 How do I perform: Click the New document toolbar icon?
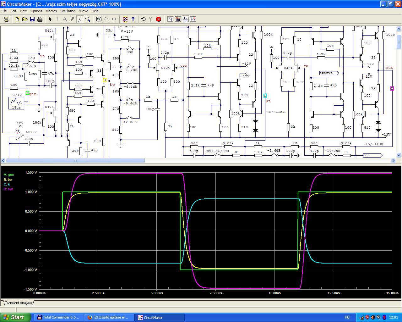17,19
